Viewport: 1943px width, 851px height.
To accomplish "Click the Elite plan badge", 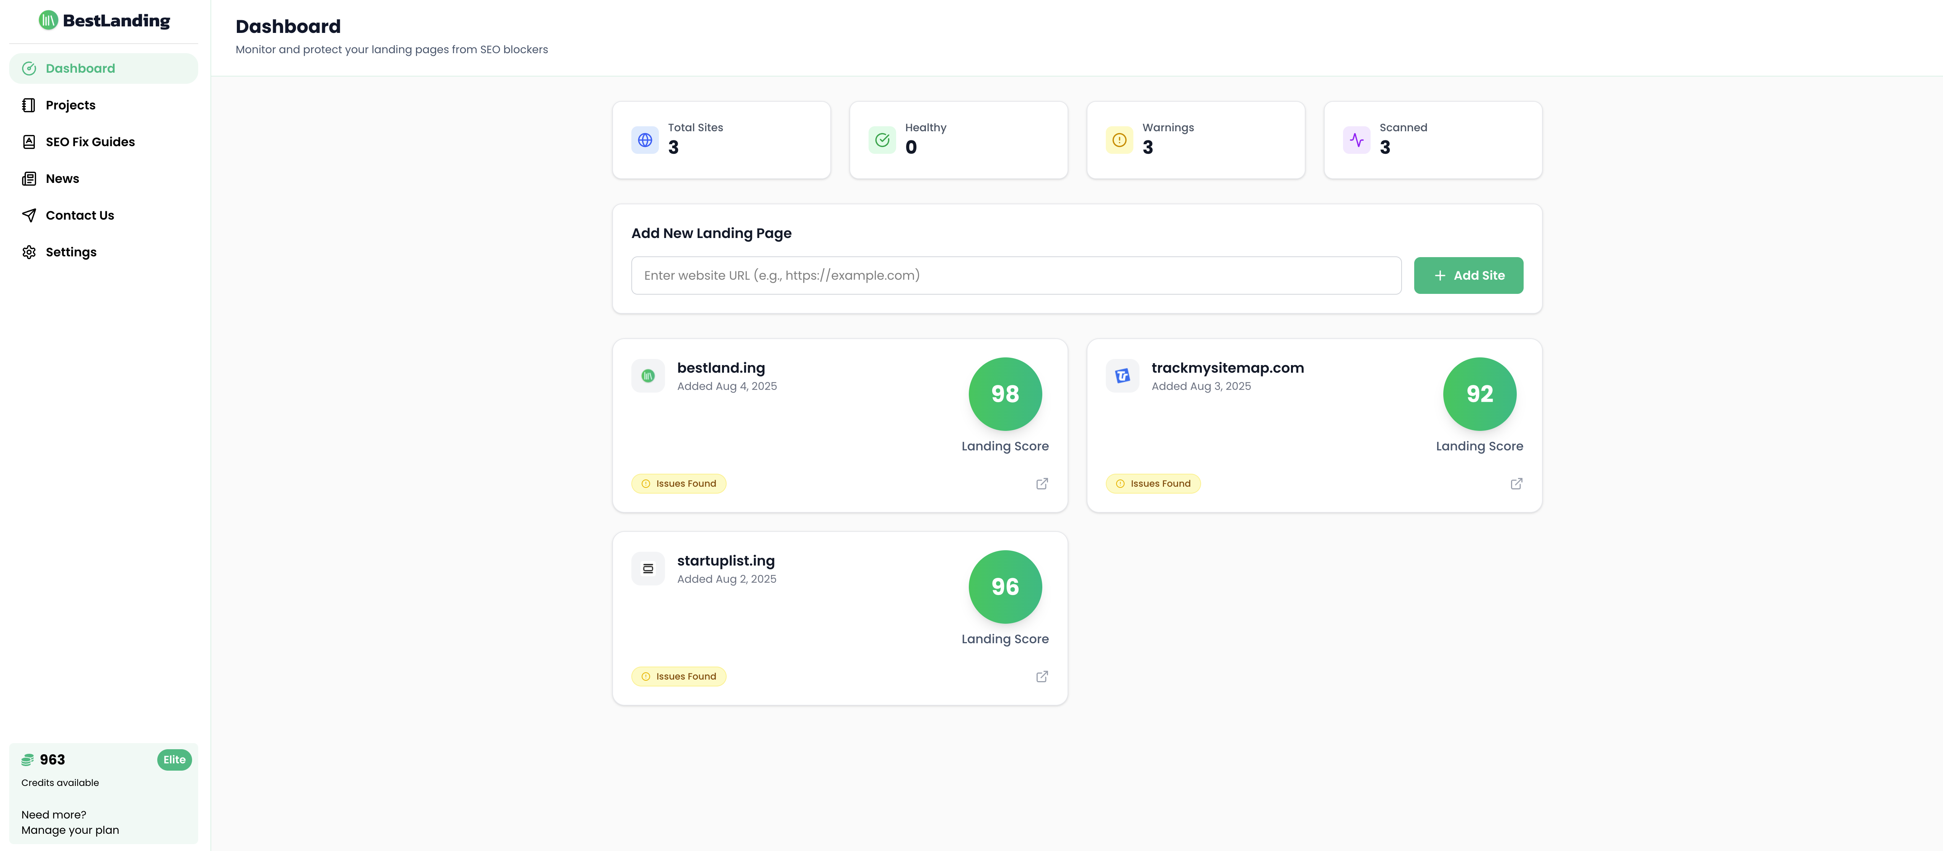I will click(x=174, y=760).
